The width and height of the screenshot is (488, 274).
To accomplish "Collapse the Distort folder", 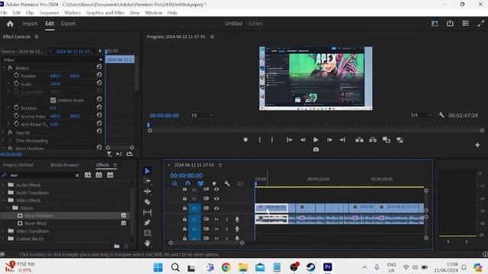I will pos(8,208).
